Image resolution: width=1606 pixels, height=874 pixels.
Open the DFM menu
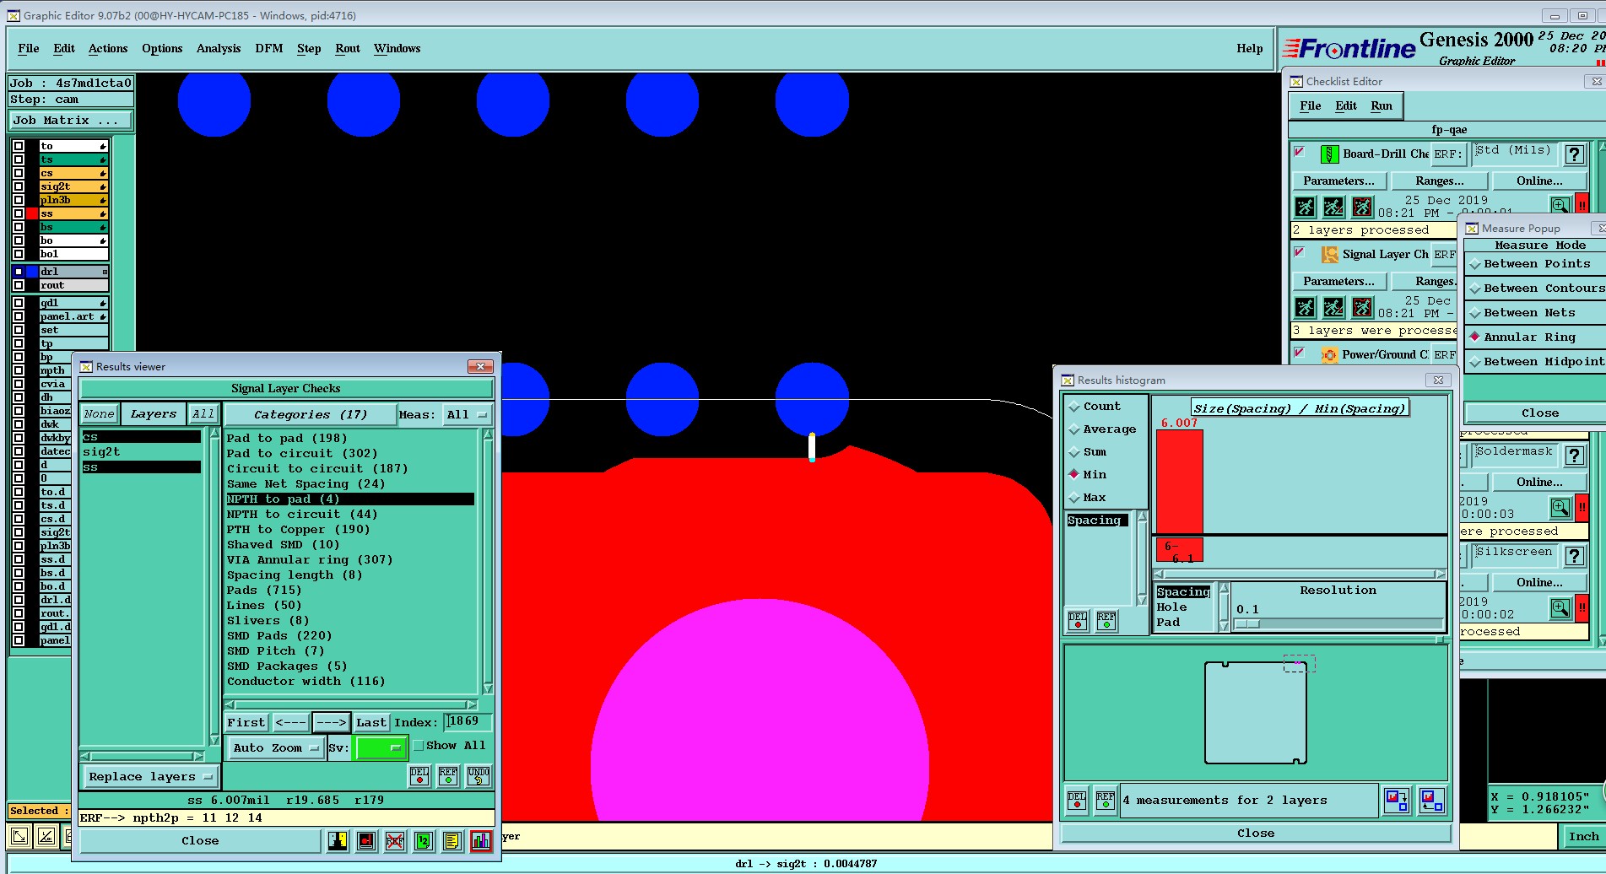tap(269, 49)
